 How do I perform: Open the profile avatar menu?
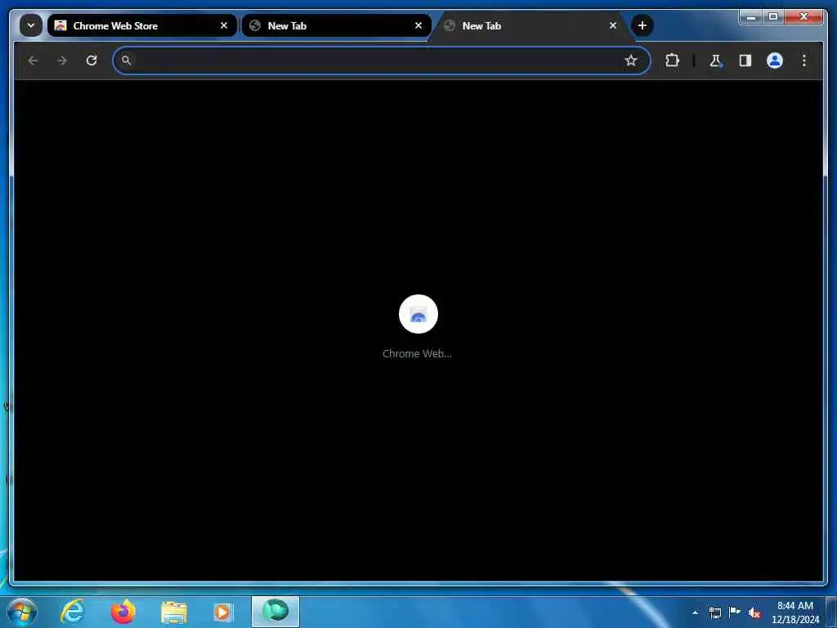click(775, 61)
